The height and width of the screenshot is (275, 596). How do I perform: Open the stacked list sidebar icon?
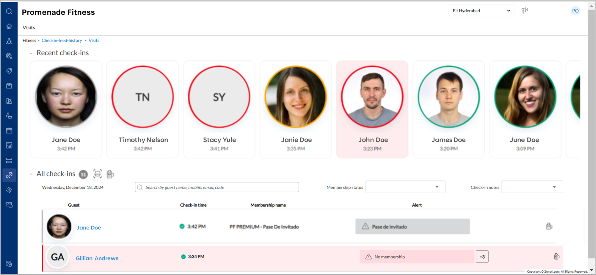pos(9,160)
